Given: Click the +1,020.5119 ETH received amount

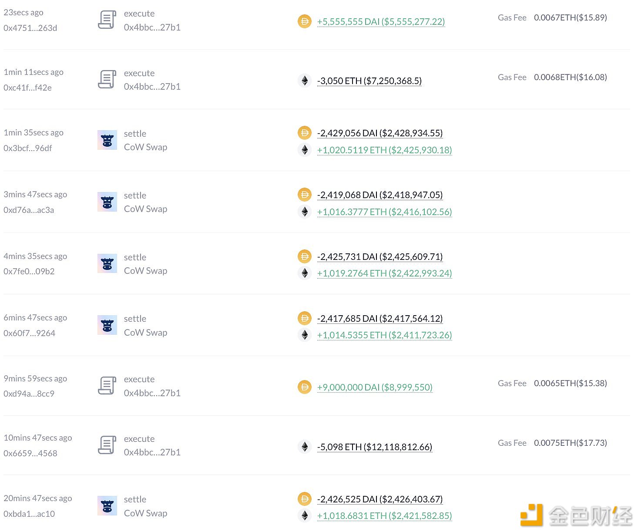Looking at the screenshot, I should [x=384, y=150].
